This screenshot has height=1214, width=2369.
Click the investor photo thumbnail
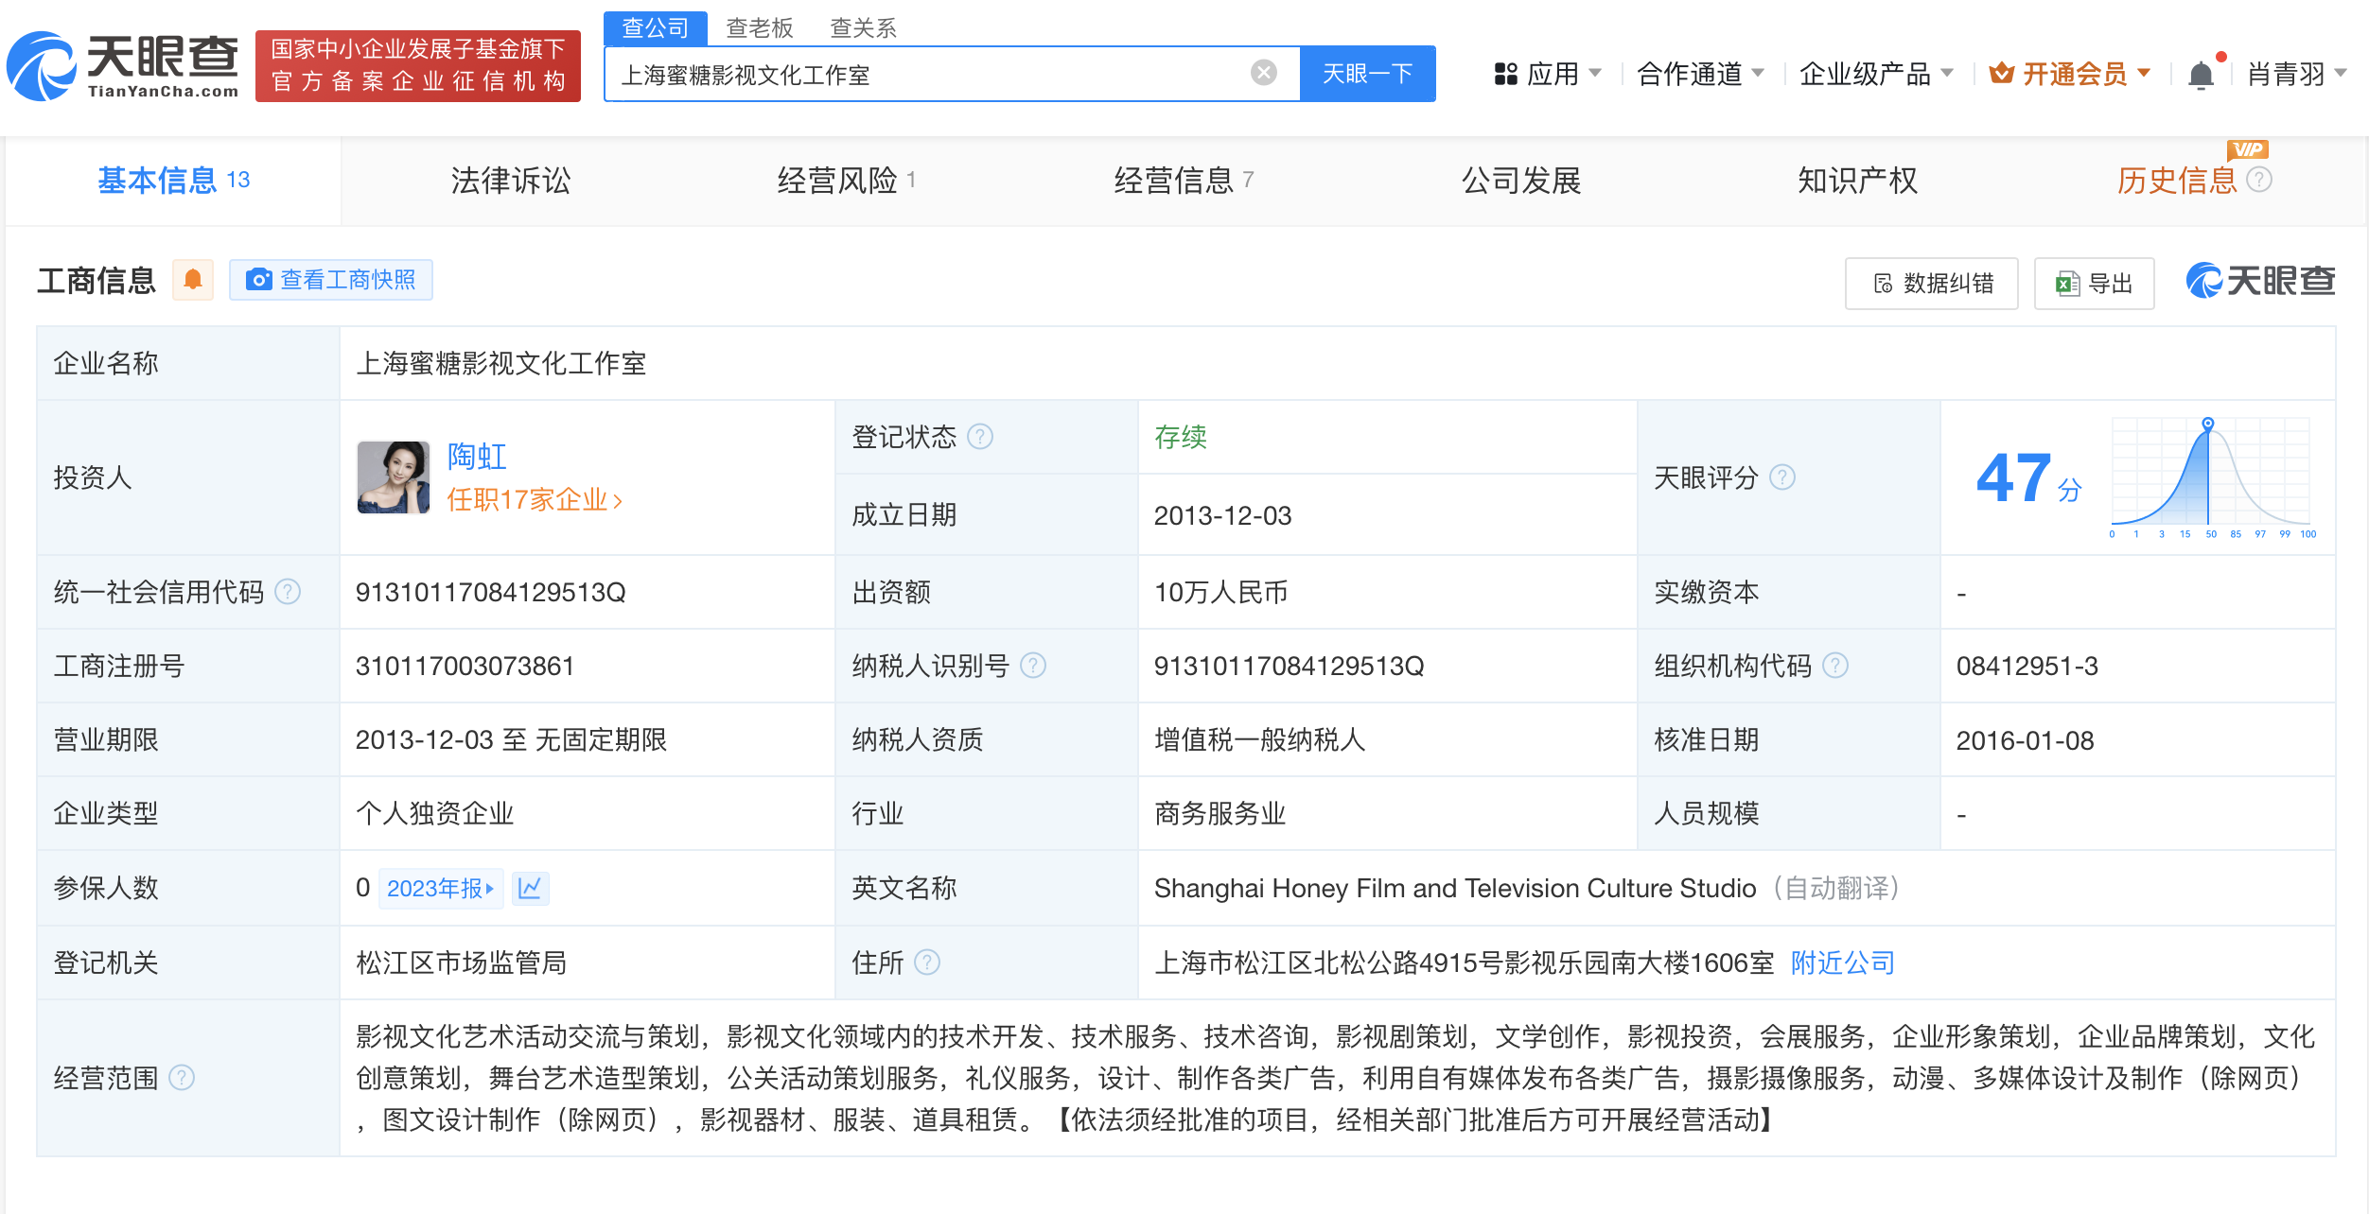[394, 477]
